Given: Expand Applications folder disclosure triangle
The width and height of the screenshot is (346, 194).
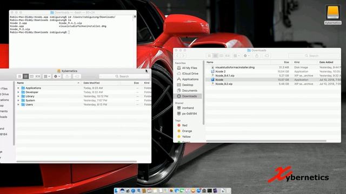Looking at the screenshot, I should [18, 88].
